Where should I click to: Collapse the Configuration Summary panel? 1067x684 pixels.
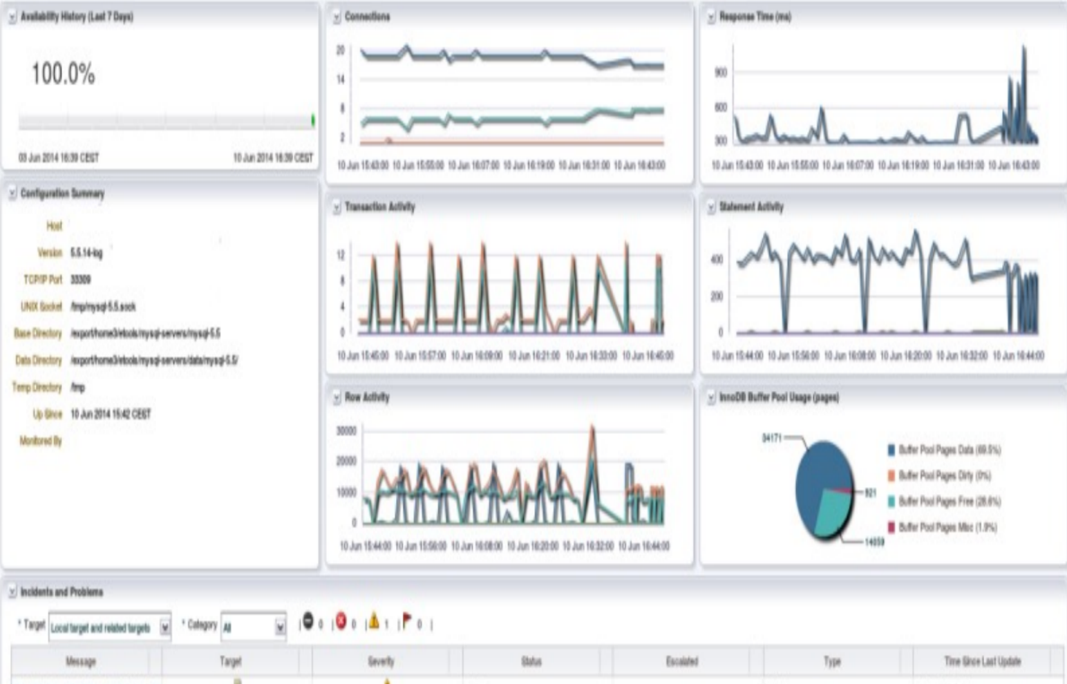tap(12, 194)
